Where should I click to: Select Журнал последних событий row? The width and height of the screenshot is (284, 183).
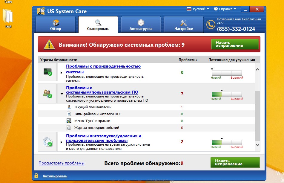(147, 128)
